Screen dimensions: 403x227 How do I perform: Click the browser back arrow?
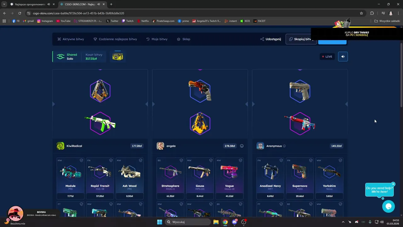(4, 13)
